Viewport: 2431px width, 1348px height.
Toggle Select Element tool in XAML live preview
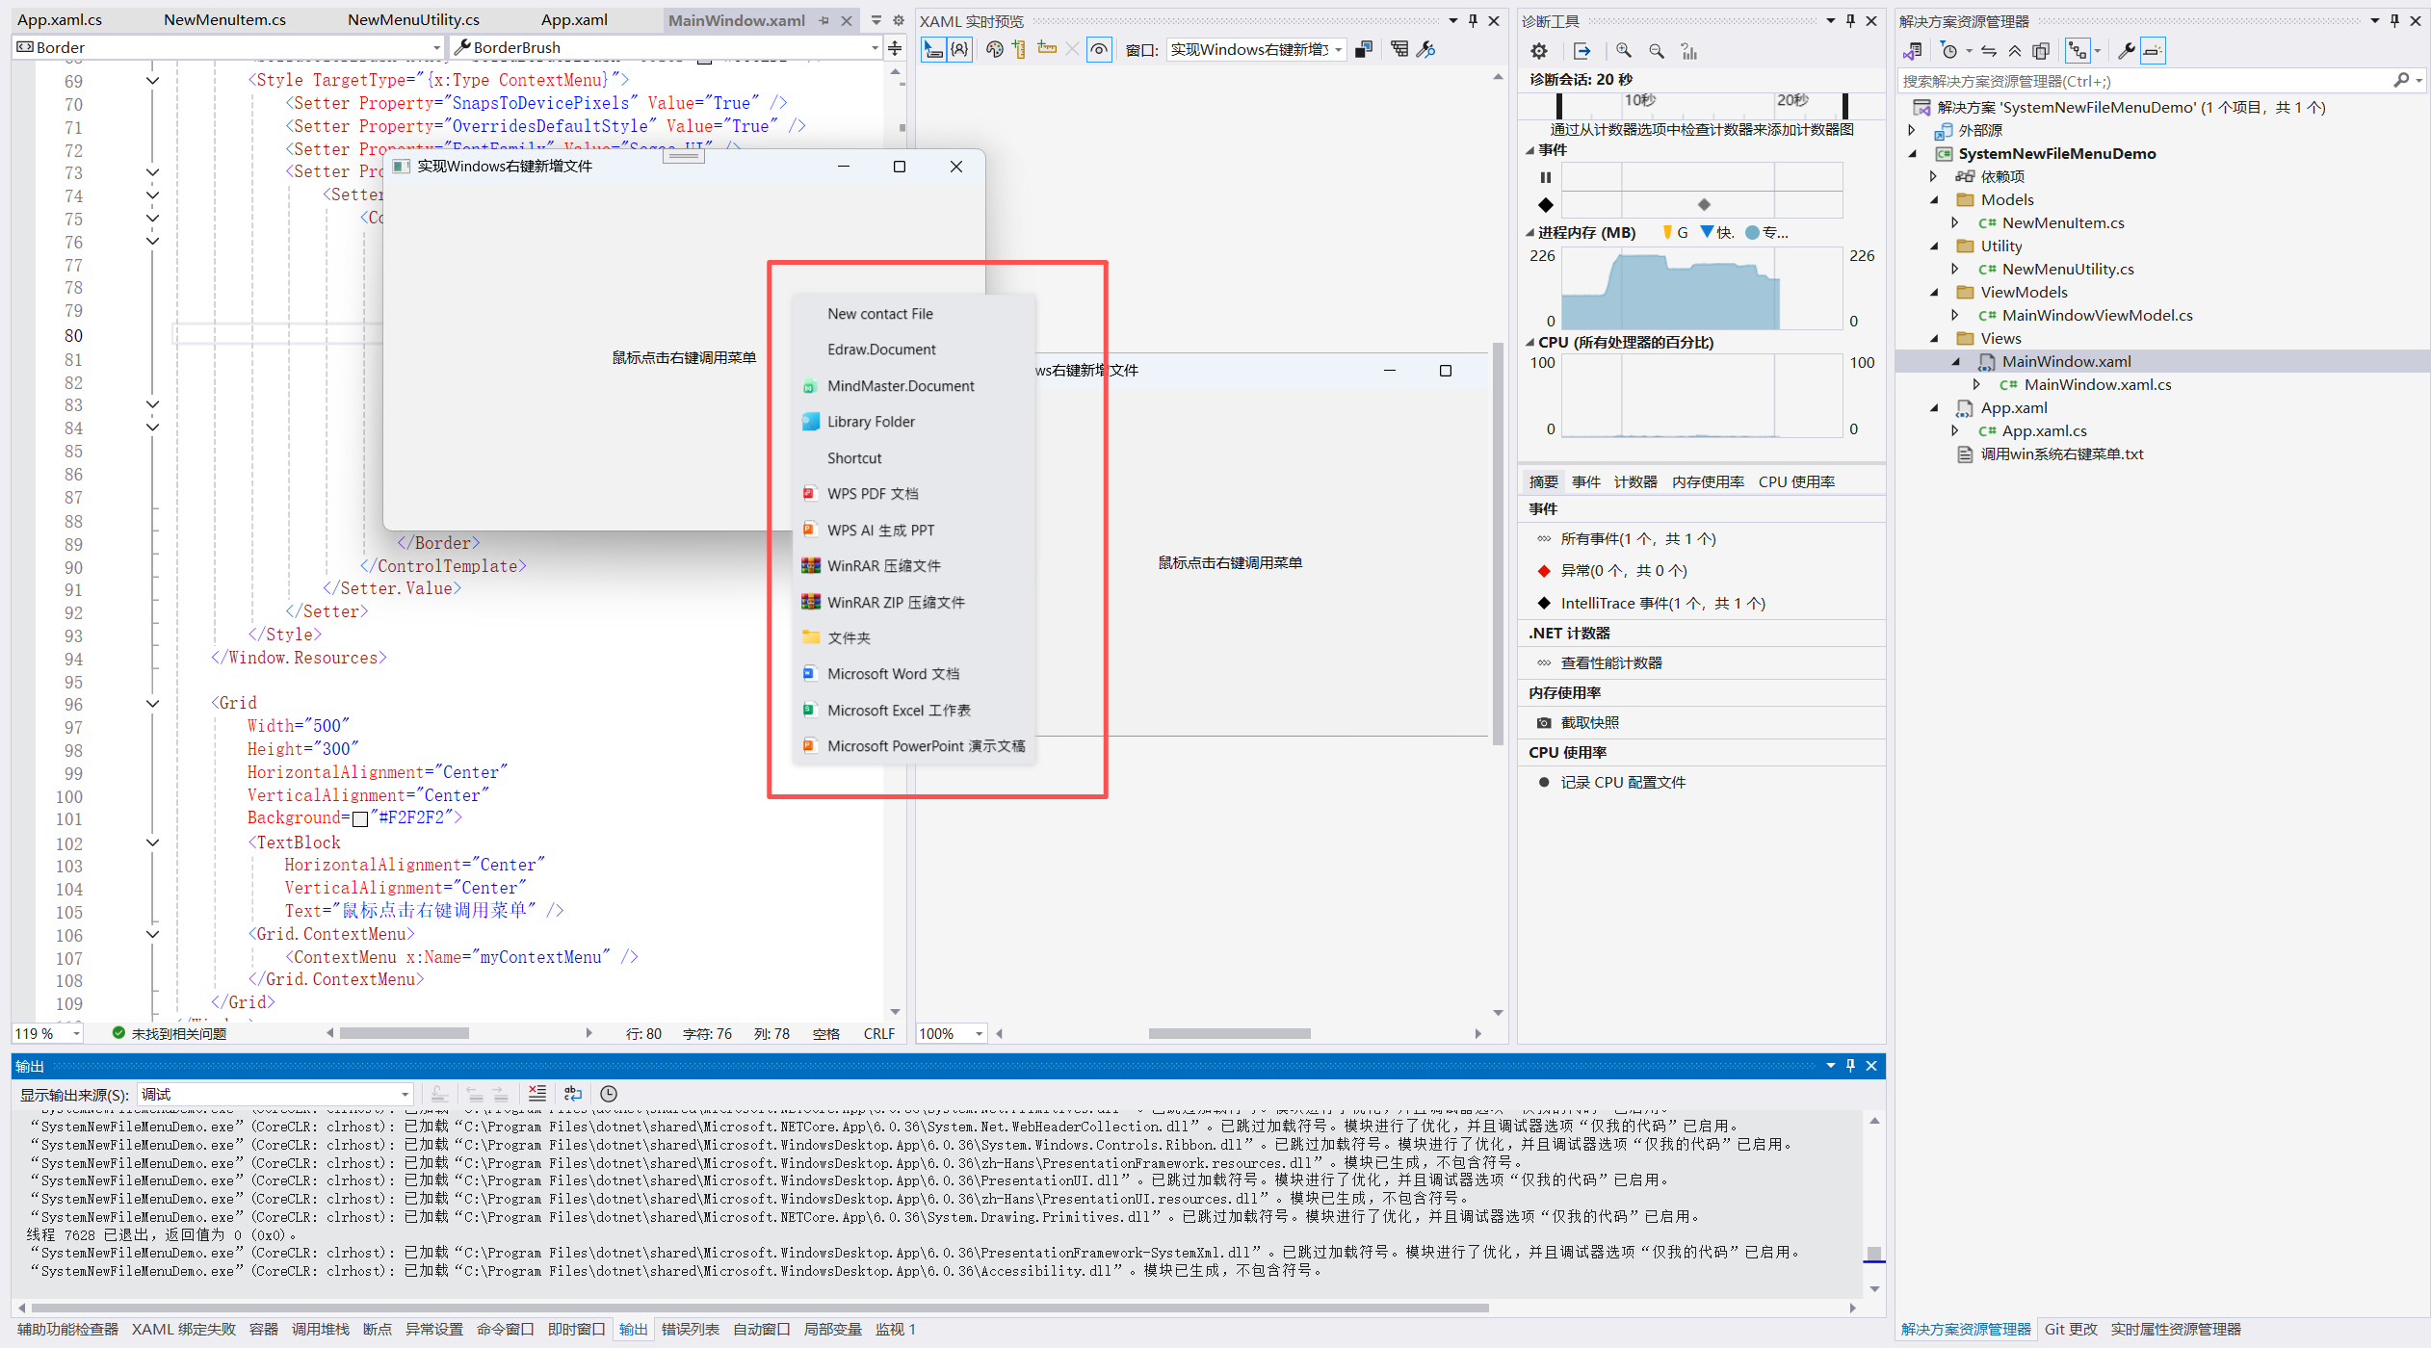[932, 50]
